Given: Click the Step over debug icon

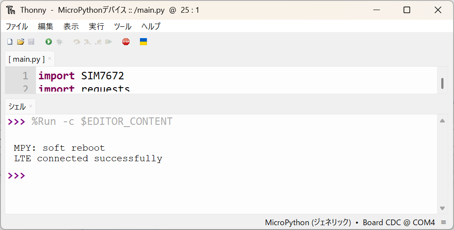Looking at the screenshot, I should [77, 42].
